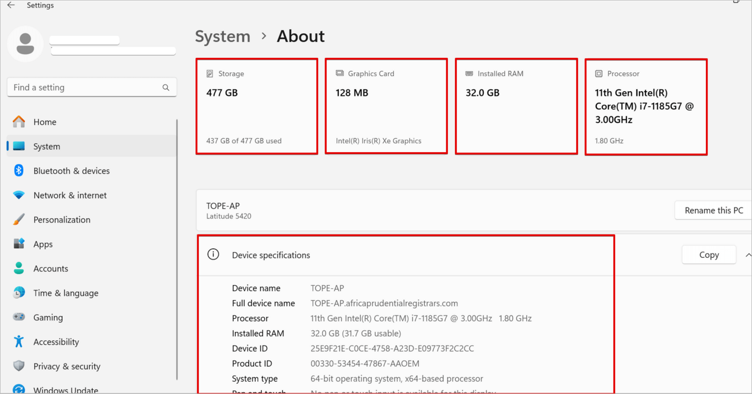Go to Personalization settings

pos(62,220)
